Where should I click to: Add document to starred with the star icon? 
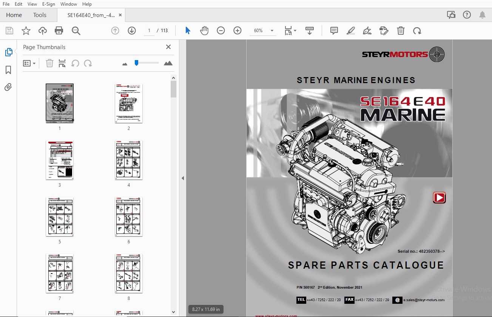26,31
